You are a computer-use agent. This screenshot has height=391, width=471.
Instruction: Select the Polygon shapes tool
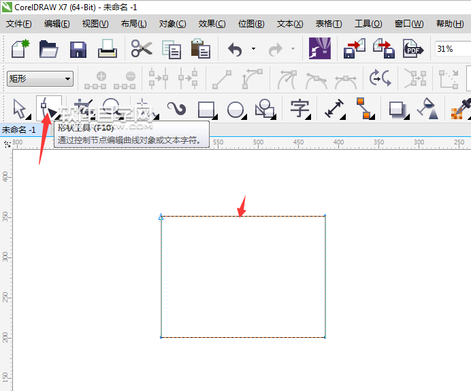pyautogui.click(x=265, y=109)
